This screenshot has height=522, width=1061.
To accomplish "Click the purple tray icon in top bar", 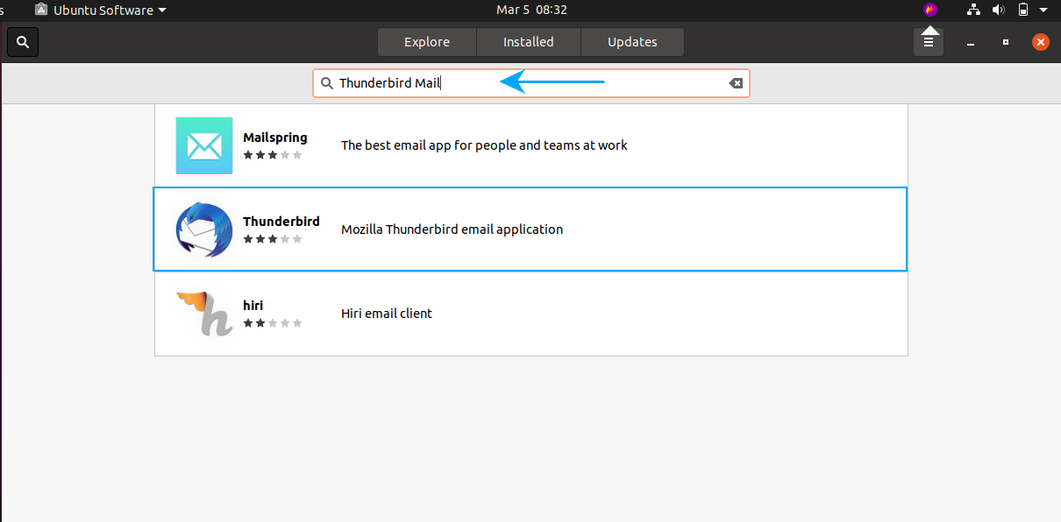I will (x=930, y=11).
